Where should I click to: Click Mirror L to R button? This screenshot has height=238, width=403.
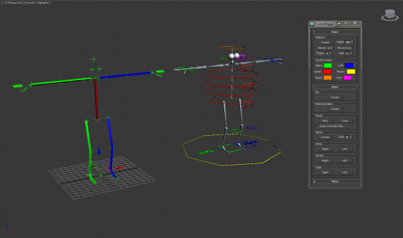[325, 48]
